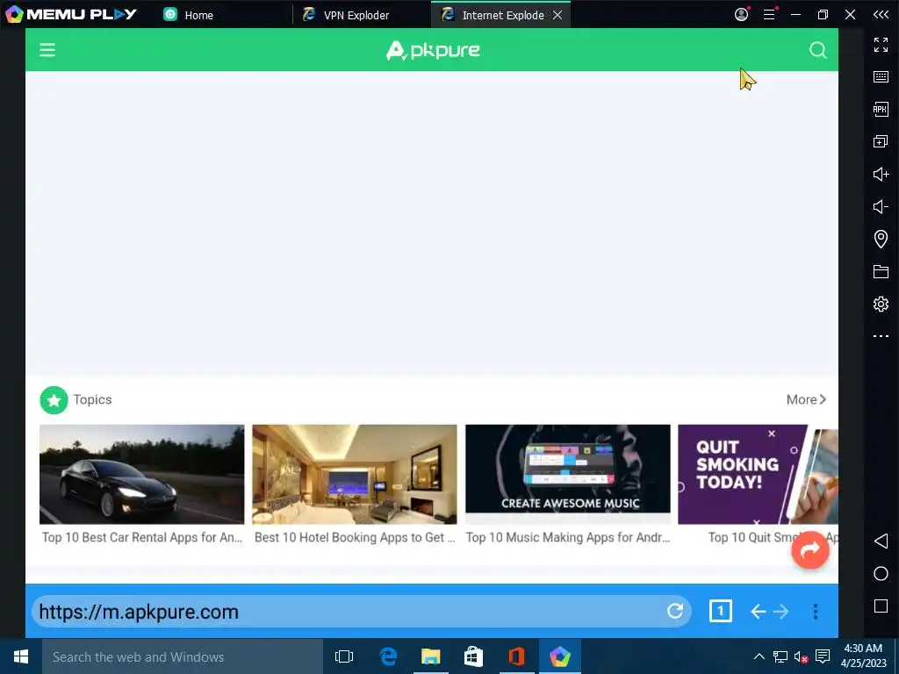Click the APKPure logo
This screenshot has height=674, width=899.
pyautogui.click(x=433, y=50)
